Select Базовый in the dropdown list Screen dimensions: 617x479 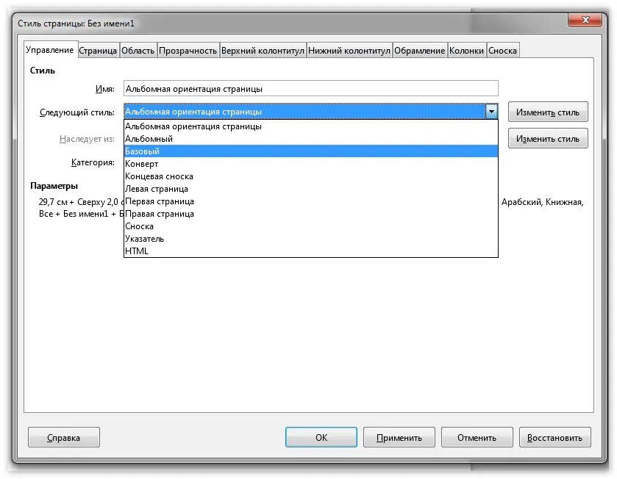[x=311, y=151]
